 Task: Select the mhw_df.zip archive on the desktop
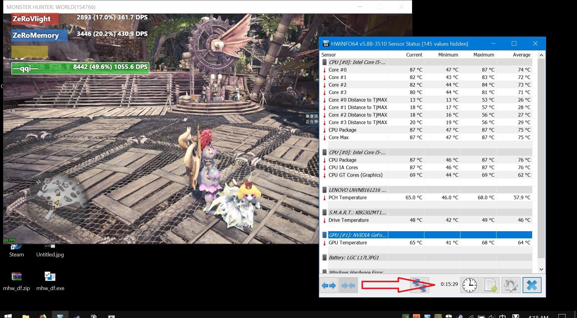pyautogui.click(x=17, y=281)
